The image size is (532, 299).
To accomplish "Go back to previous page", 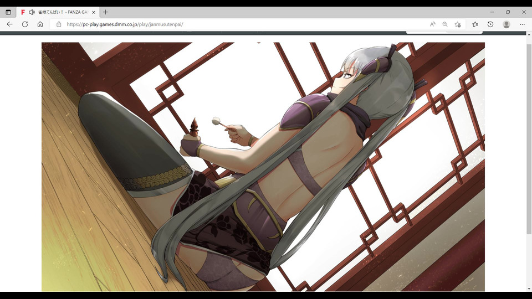I will point(9,24).
